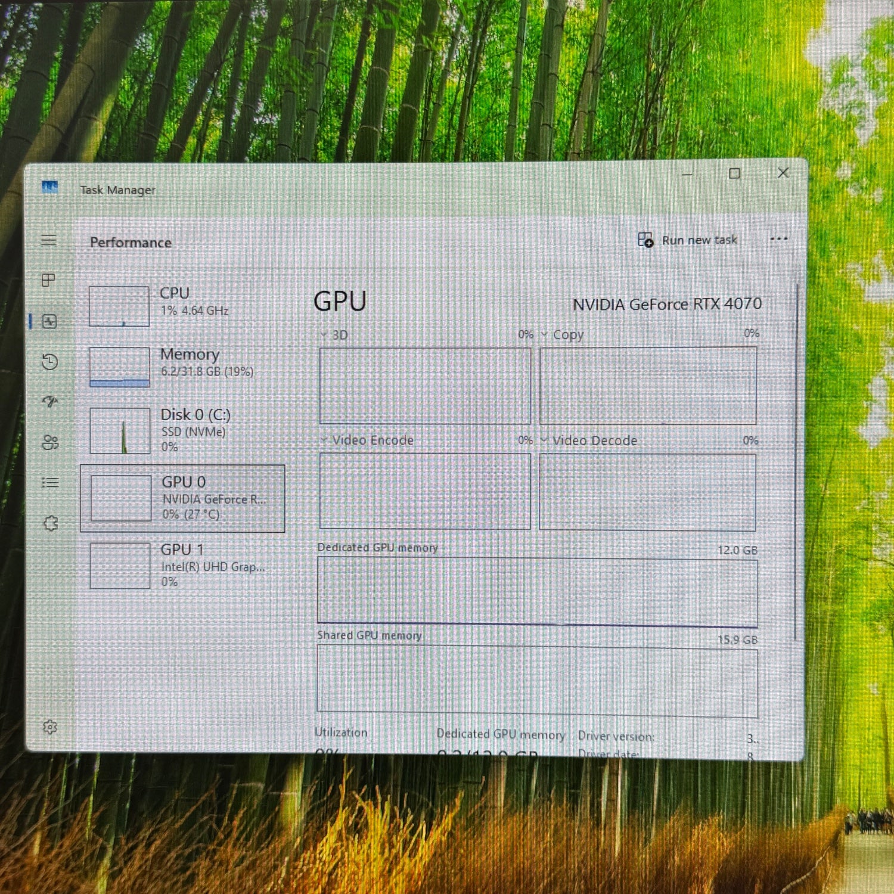The height and width of the screenshot is (894, 894).
Task: Open the Video Encode engine dropdown
Action: click(x=324, y=440)
